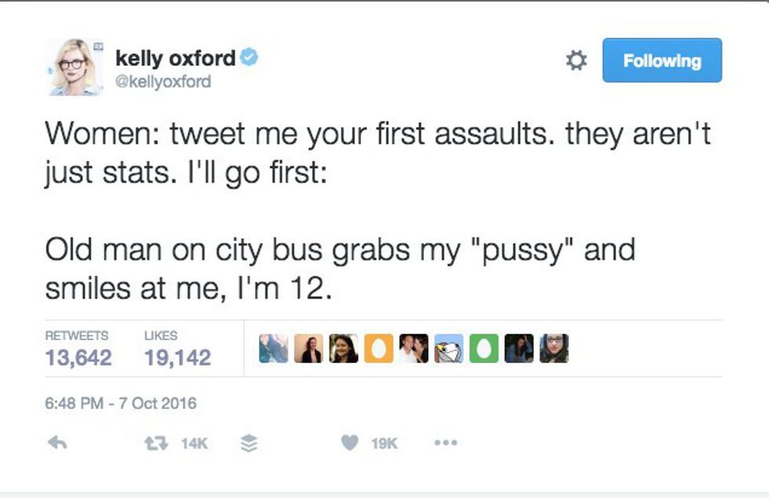This screenshot has width=769, height=498.
Task: Open the first liker avatar in row
Action: tap(274, 349)
